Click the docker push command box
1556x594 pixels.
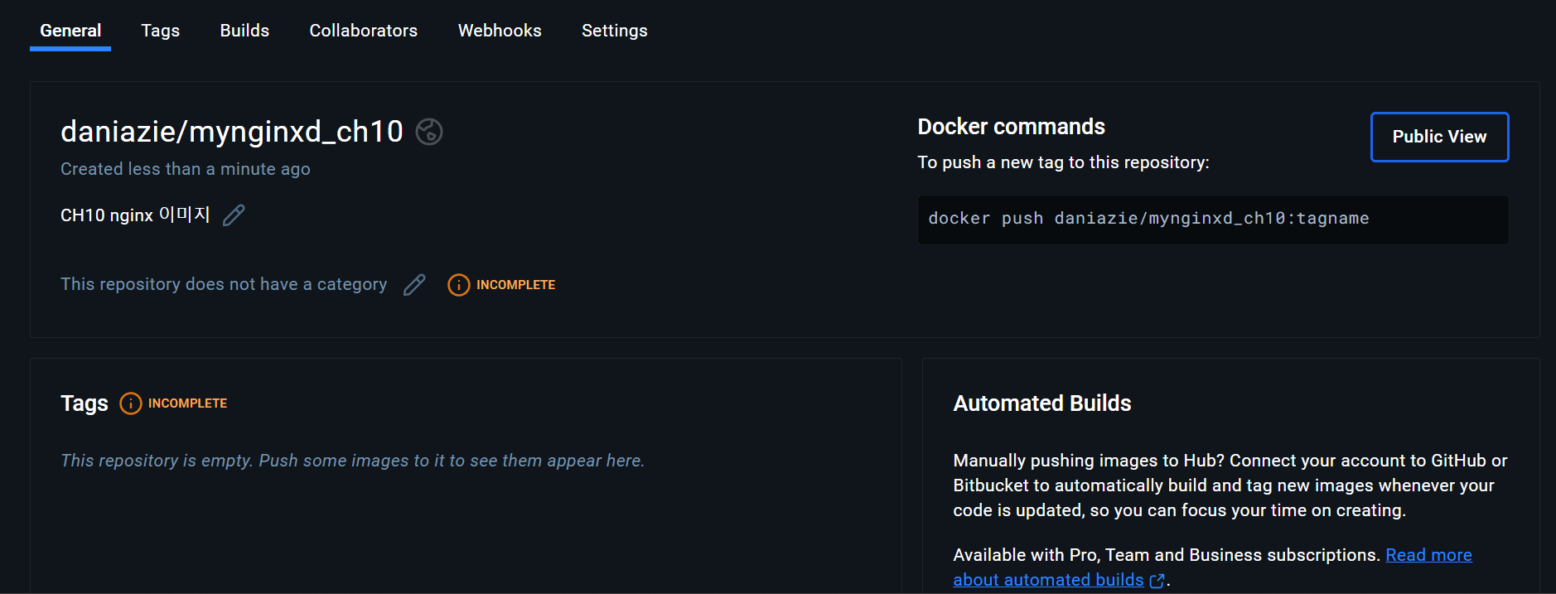(1212, 220)
